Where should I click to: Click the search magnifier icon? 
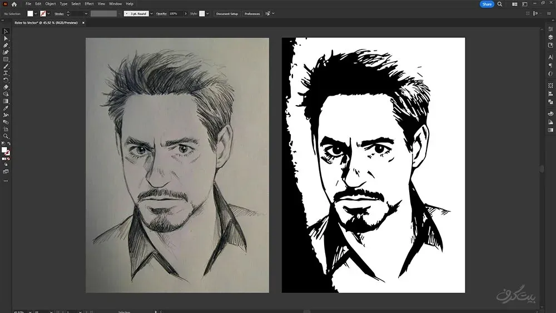tap(500, 4)
